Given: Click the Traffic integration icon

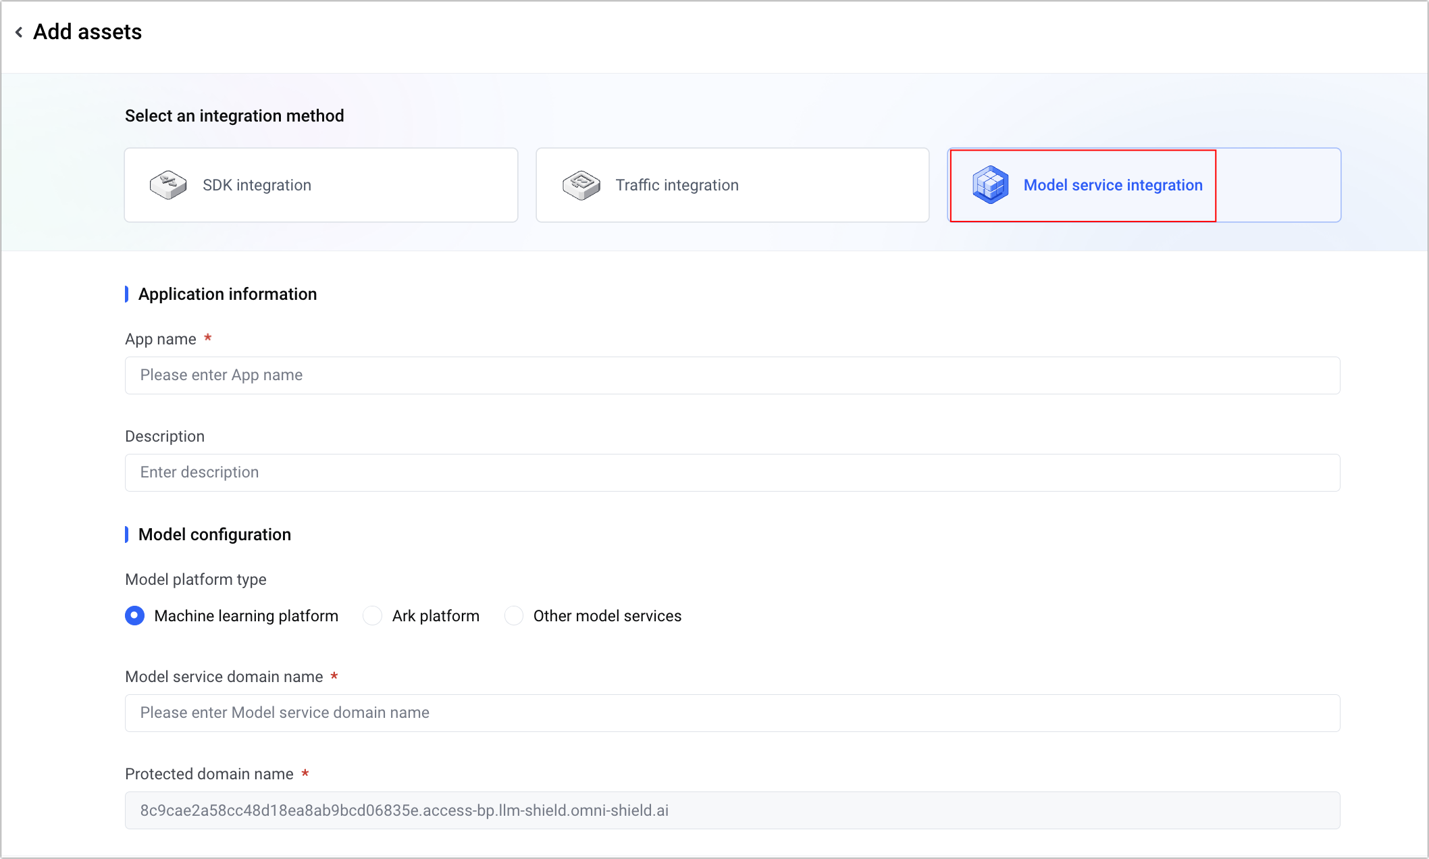Looking at the screenshot, I should click(x=581, y=185).
